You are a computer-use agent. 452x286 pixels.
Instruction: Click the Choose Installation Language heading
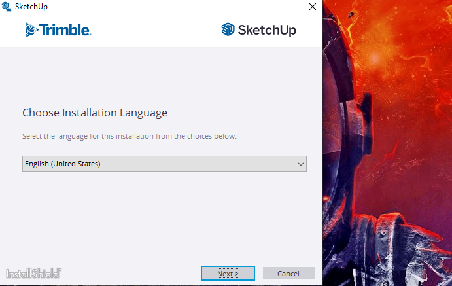tap(95, 113)
